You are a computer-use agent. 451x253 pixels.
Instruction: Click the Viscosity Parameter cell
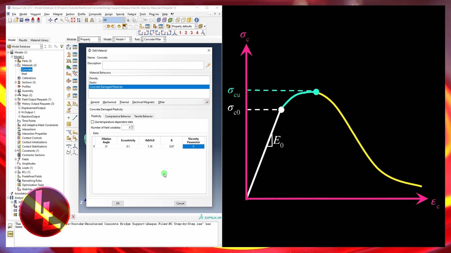pos(193,147)
